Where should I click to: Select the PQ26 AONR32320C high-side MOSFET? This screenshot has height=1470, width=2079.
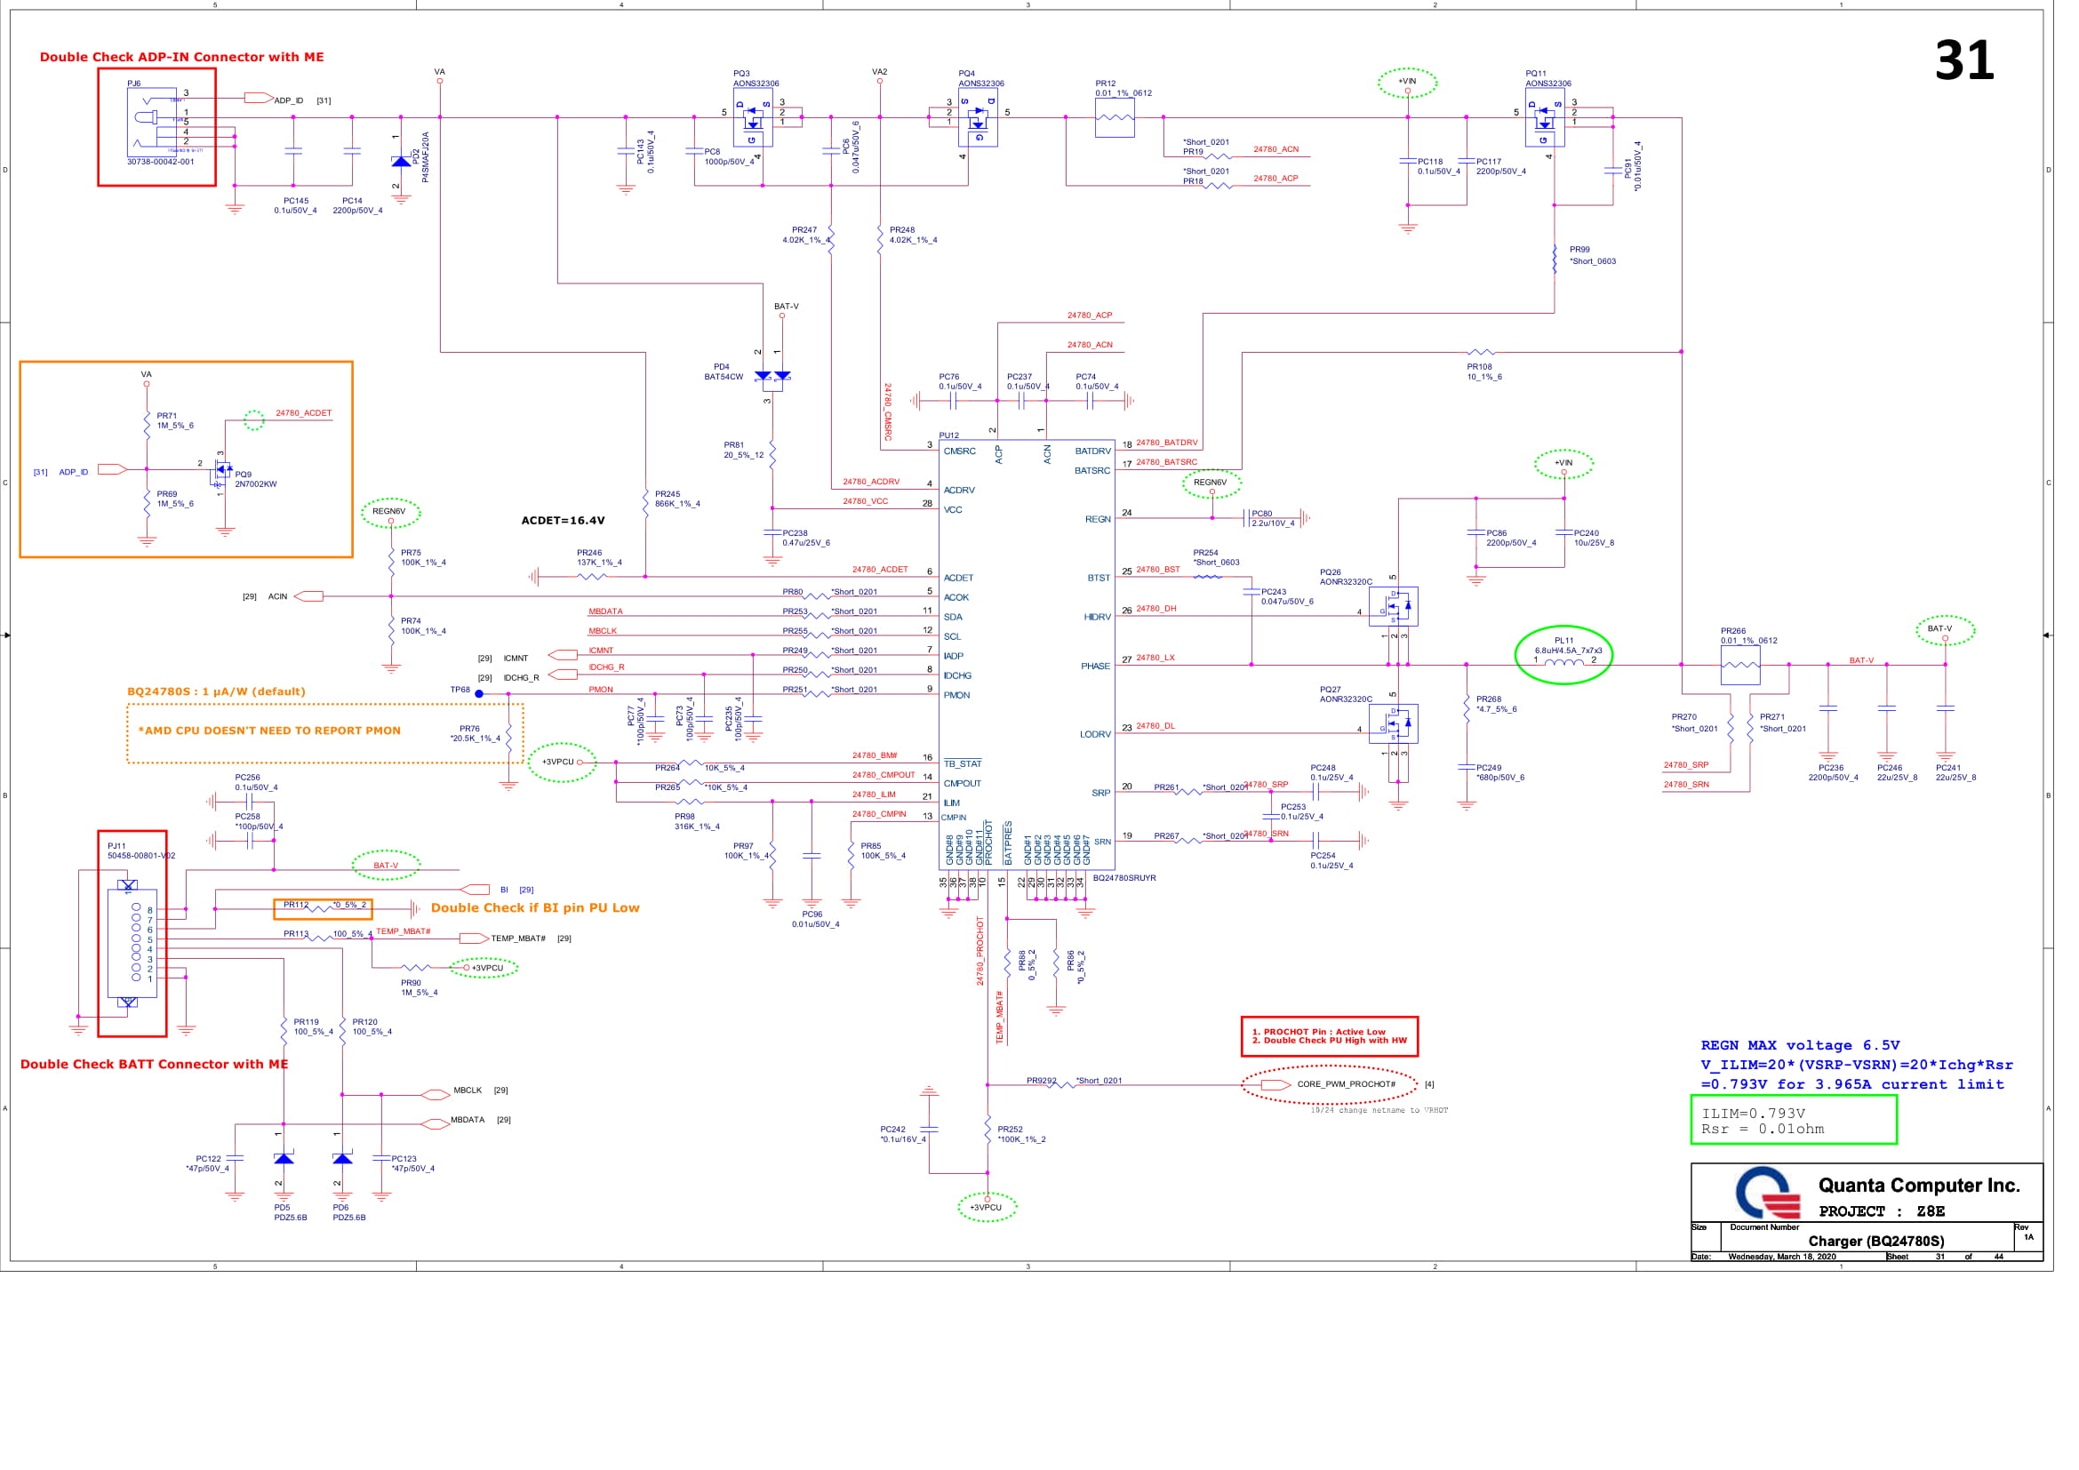(1393, 606)
